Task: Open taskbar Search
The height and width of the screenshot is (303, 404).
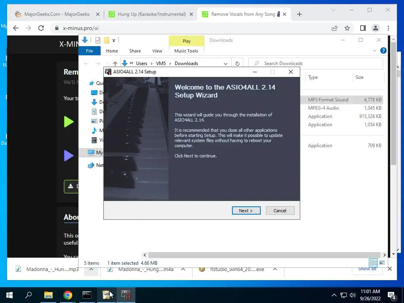Action: 28,295
